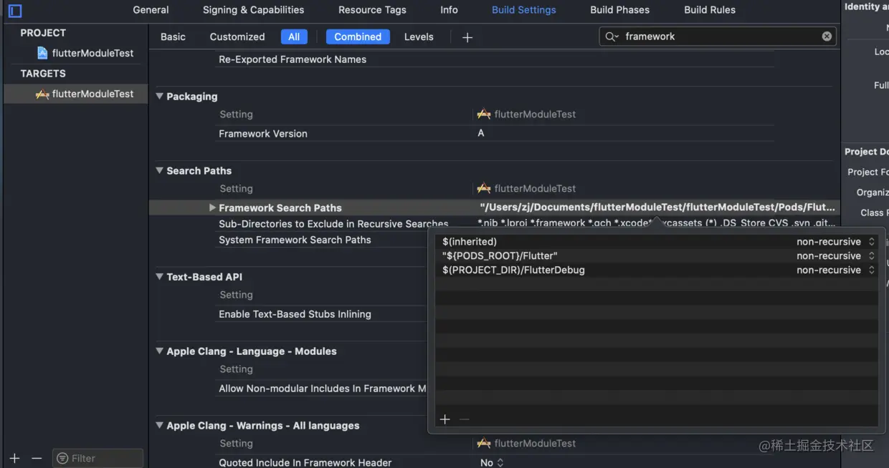Screen dimensions: 889x468
Task: Open Build Rules tab
Action: point(710,10)
